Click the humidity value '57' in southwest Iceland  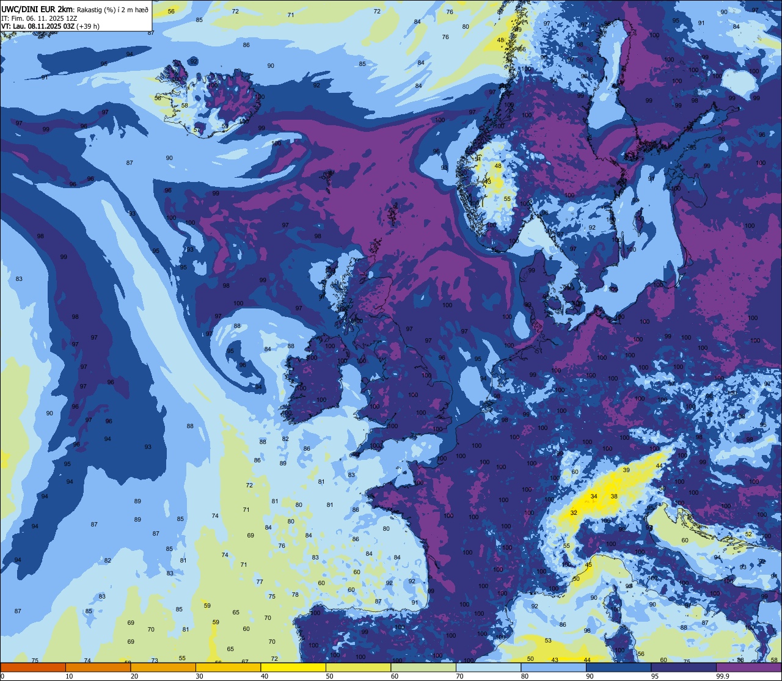click(x=197, y=130)
